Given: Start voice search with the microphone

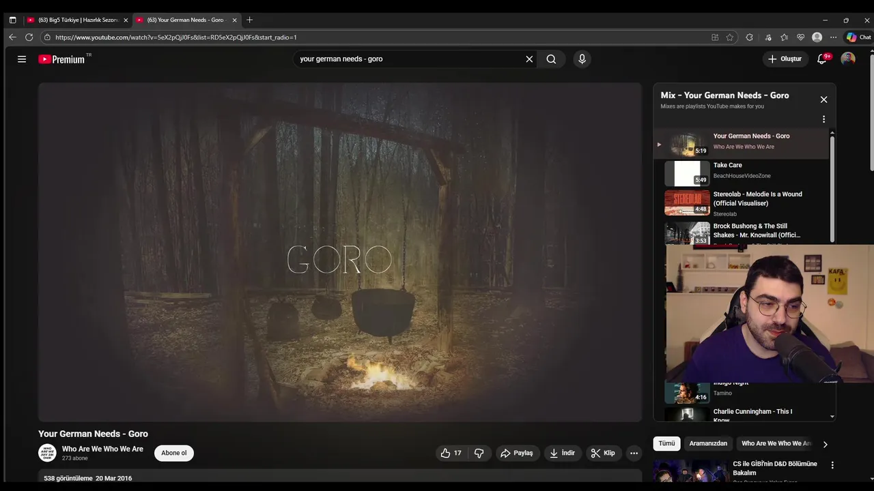Looking at the screenshot, I should (582, 59).
